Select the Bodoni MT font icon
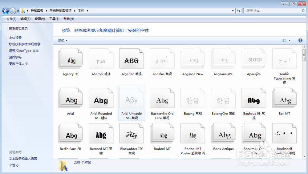Image resolution: width=308 pixels, height=174 pixels. (x=162, y=133)
